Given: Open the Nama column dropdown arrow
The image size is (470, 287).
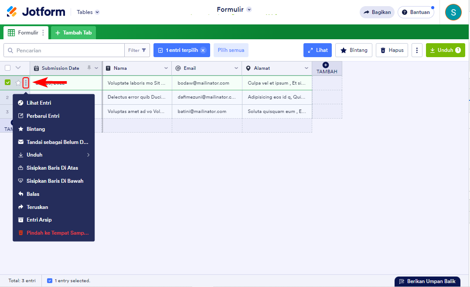Looking at the screenshot, I should (x=166, y=68).
